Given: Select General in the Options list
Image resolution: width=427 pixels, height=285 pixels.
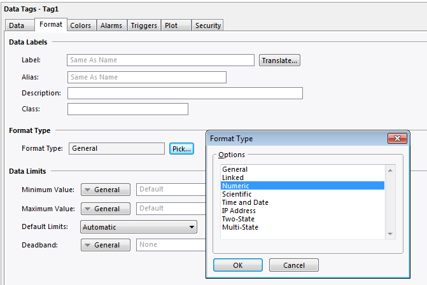Looking at the screenshot, I should [x=302, y=169].
